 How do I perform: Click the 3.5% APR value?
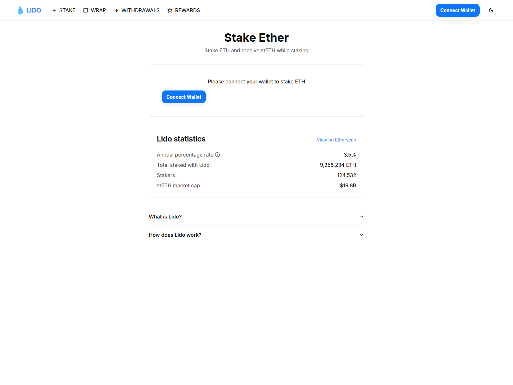(350, 155)
